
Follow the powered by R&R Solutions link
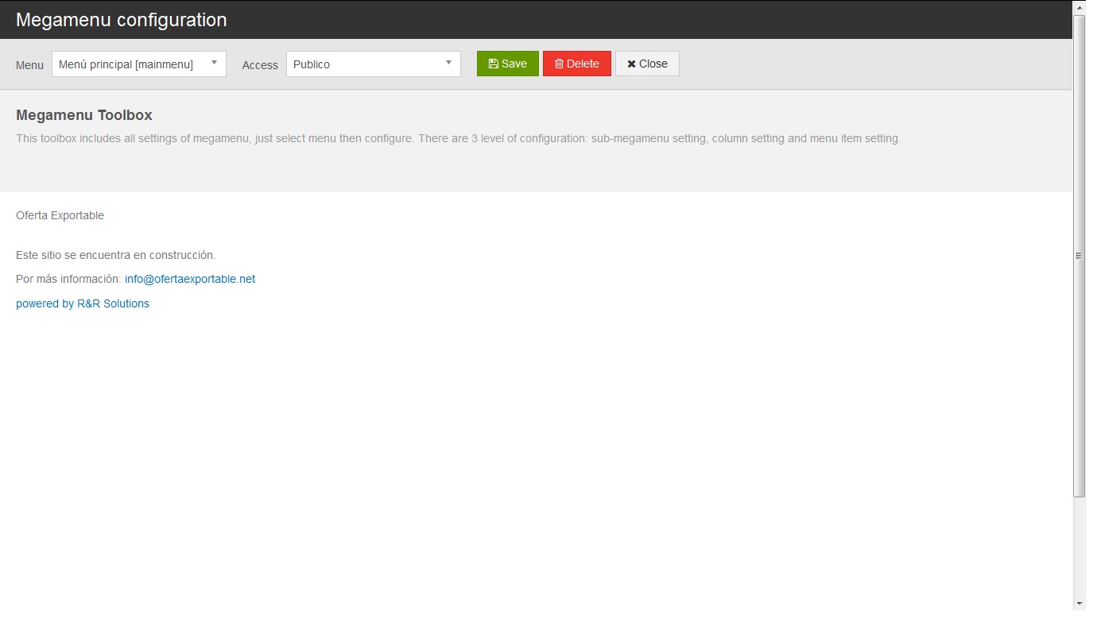[x=83, y=303]
